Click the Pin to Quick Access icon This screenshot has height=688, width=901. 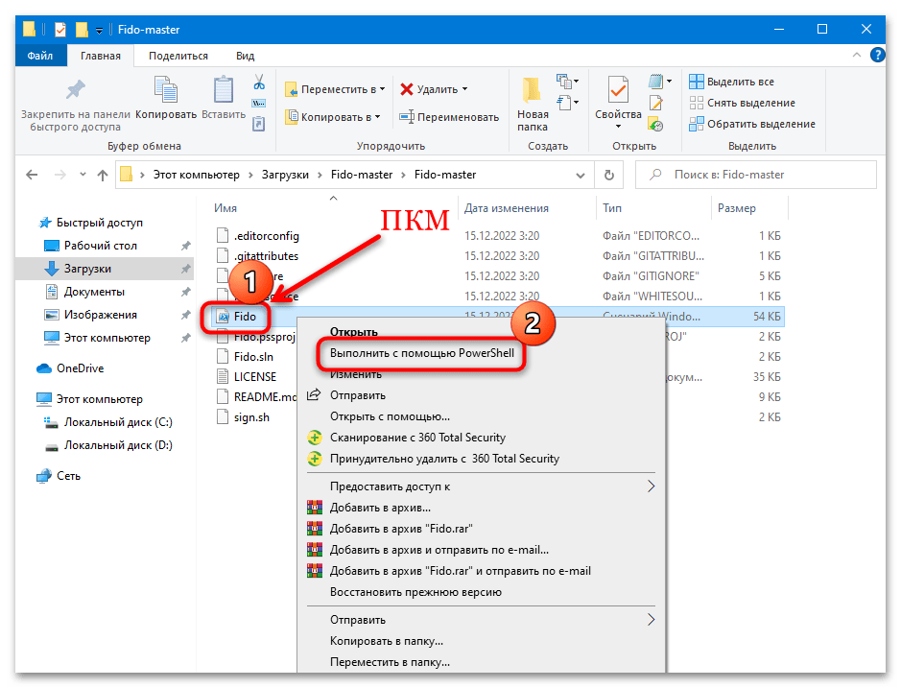pyautogui.click(x=75, y=92)
